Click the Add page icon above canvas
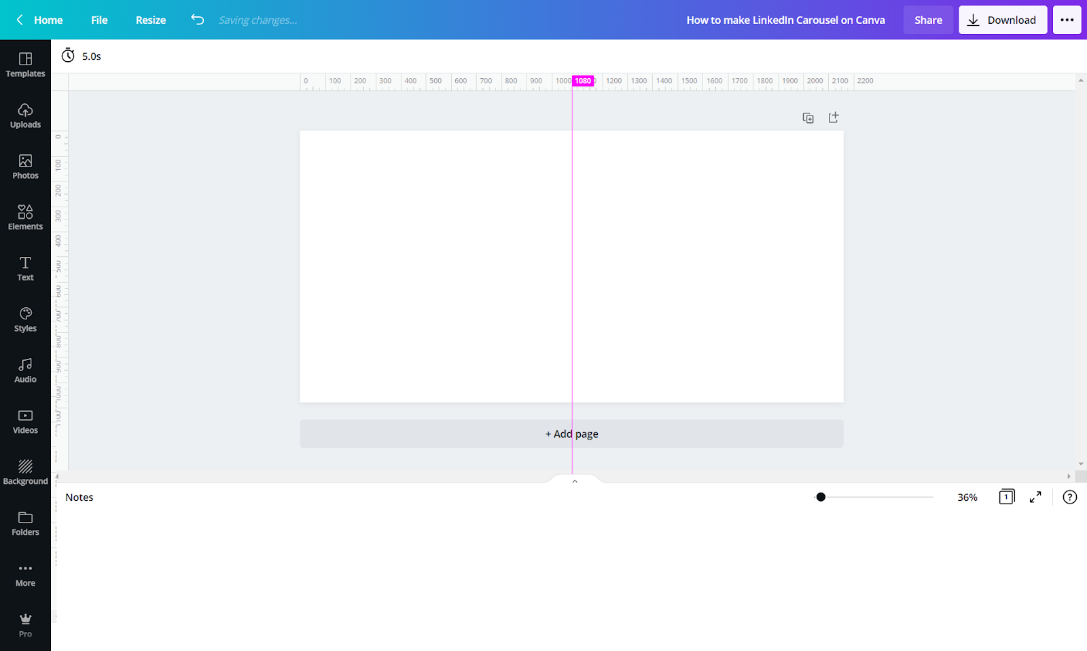The image size is (1087, 651). point(834,118)
